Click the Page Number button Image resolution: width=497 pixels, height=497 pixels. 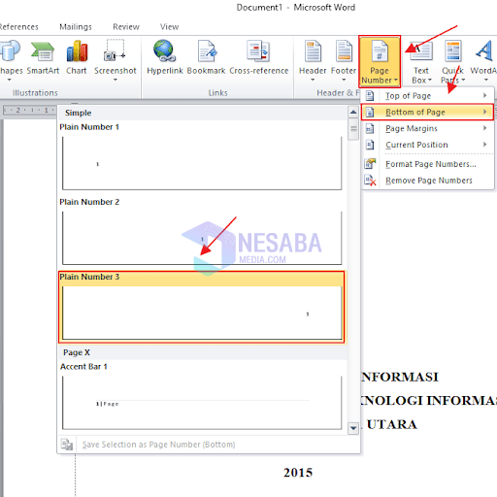(380, 61)
